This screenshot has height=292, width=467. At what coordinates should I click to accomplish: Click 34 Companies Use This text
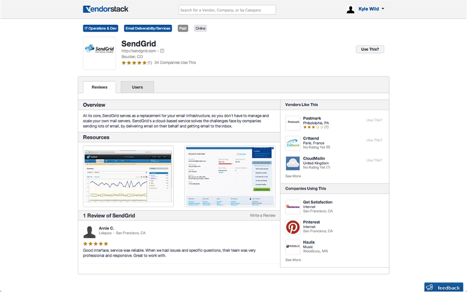point(175,63)
